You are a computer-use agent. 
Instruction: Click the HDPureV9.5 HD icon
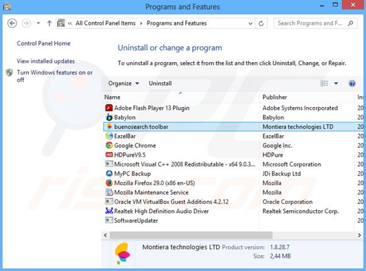point(109,155)
